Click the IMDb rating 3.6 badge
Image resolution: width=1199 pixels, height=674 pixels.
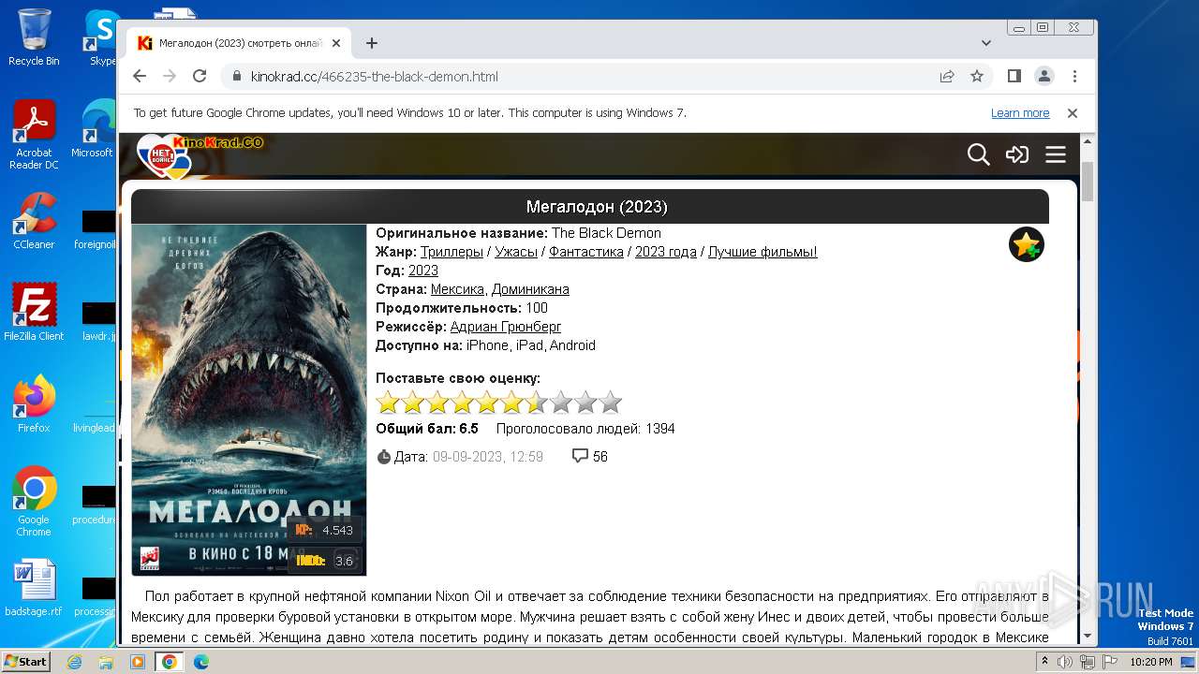pos(325,561)
